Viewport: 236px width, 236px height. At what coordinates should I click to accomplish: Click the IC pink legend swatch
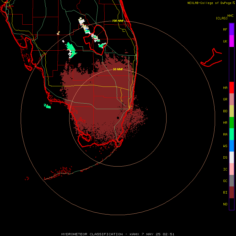(232, 169)
